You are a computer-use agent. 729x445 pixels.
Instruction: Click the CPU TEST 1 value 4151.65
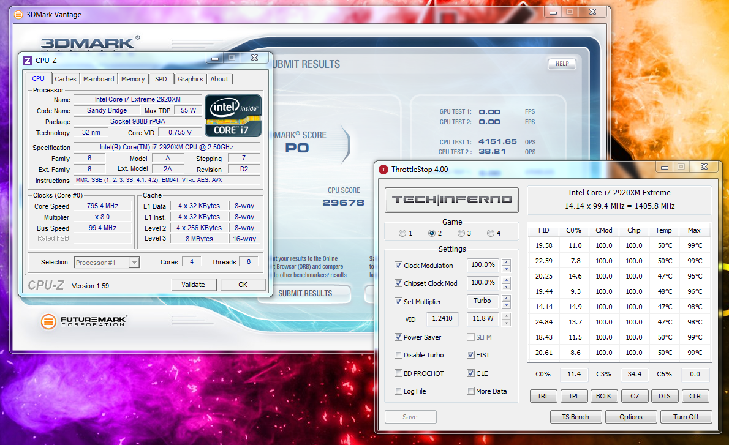[x=497, y=141]
